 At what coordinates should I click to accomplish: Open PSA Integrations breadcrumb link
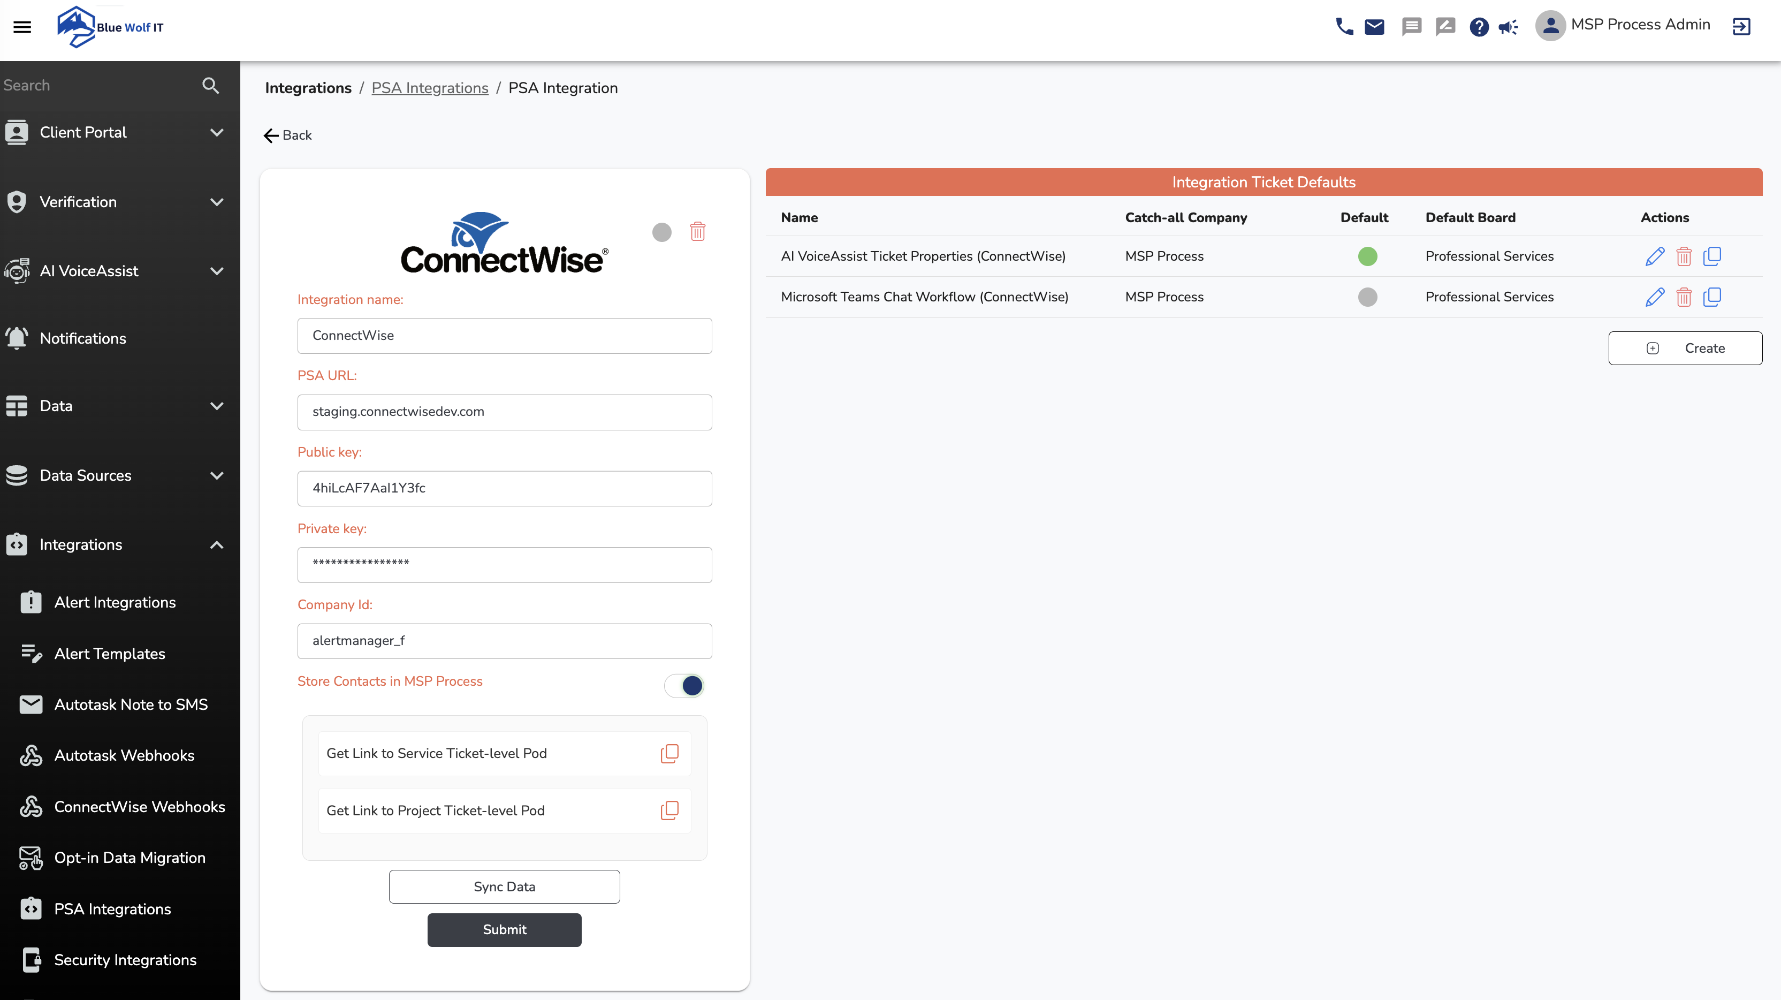[x=429, y=88]
